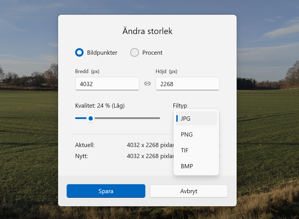Click the Kvalitet: 24 % (Låg) label

tap(100, 106)
